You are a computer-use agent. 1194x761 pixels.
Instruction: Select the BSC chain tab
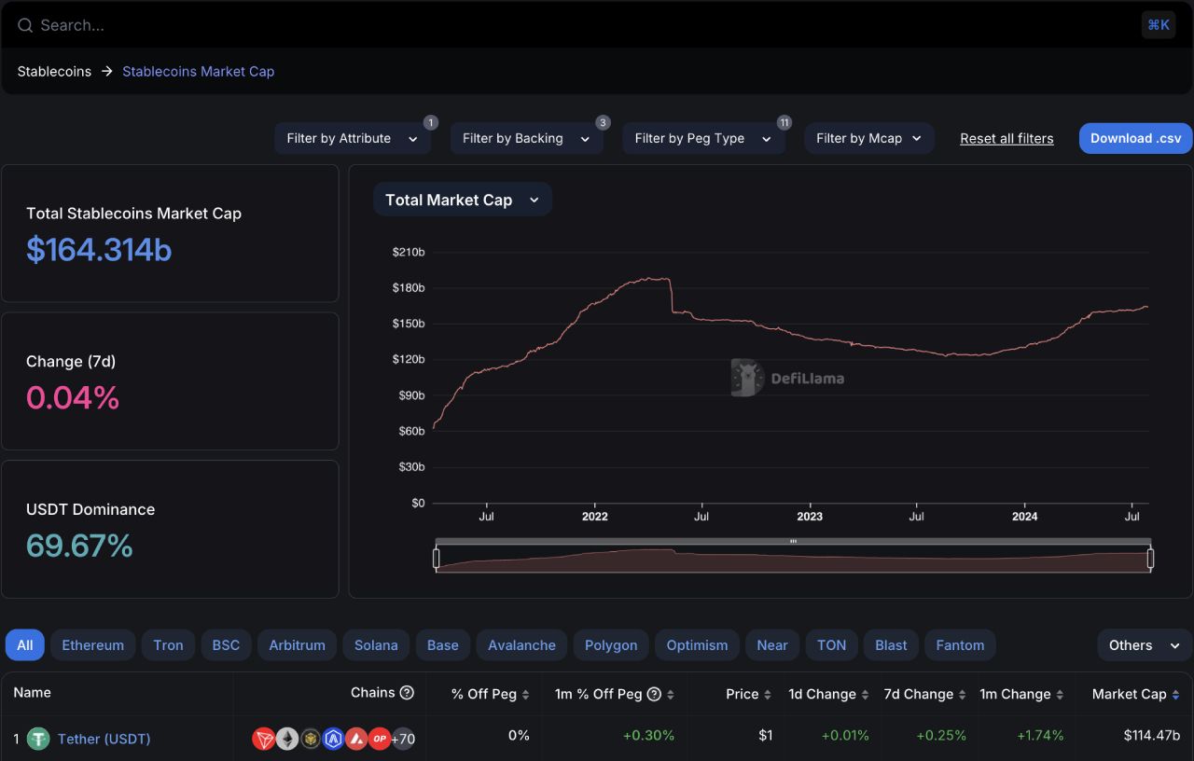click(226, 645)
